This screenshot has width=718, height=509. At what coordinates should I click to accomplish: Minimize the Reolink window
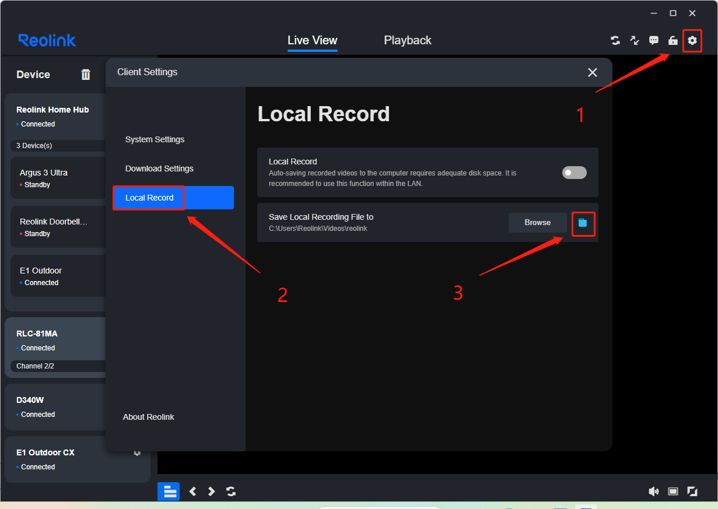pyautogui.click(x=653, y=13)
